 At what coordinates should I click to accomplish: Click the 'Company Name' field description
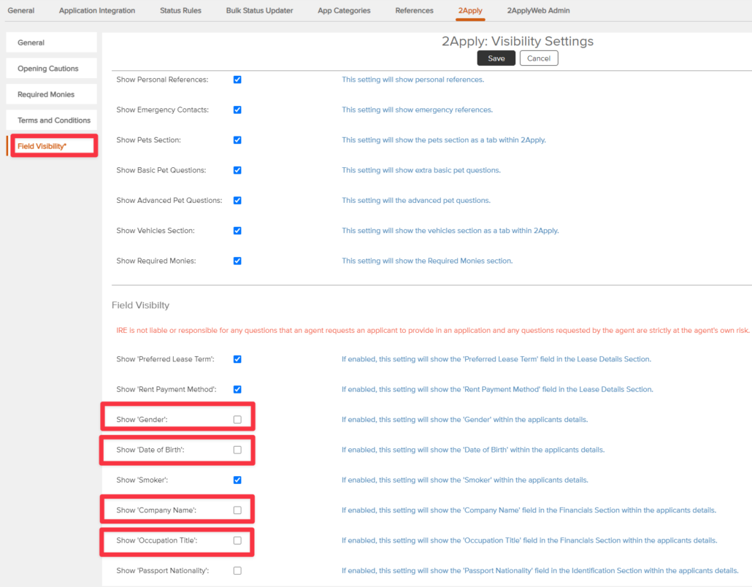coord(529,510)
